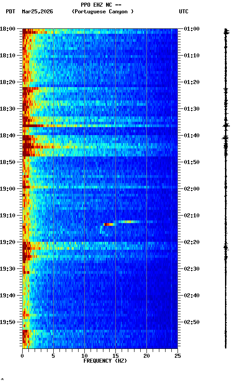Click the '0' frequency axis tick label
245x384 pixels.
tap(22, 356)
